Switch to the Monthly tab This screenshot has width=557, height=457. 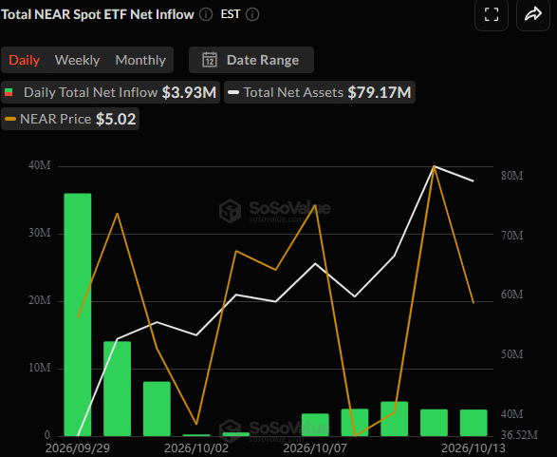[x=140, y=60]
